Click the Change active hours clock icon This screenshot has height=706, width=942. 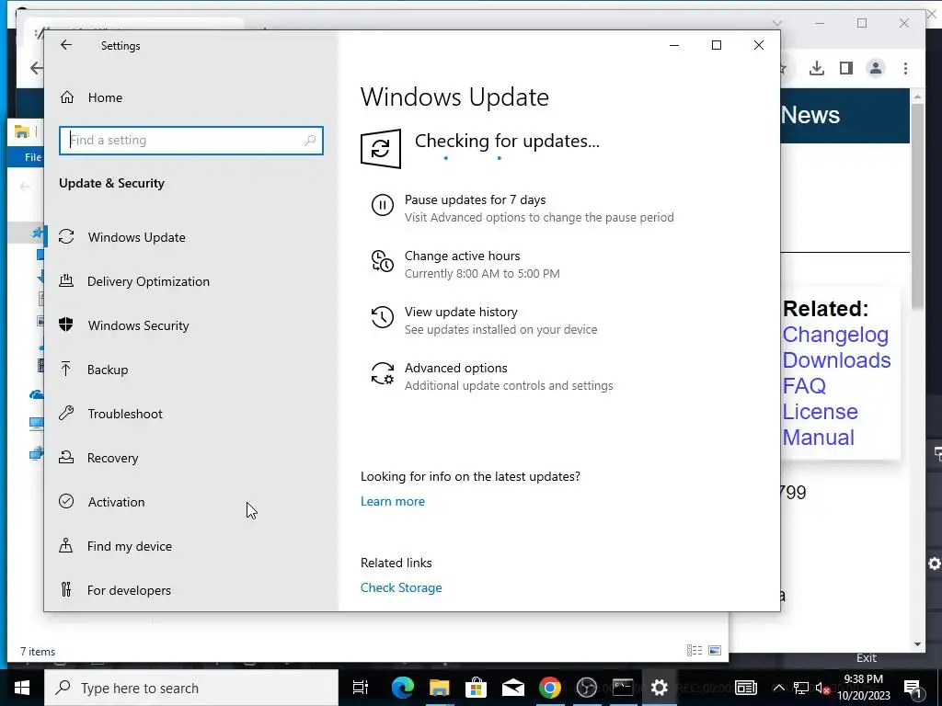[382, 261]
